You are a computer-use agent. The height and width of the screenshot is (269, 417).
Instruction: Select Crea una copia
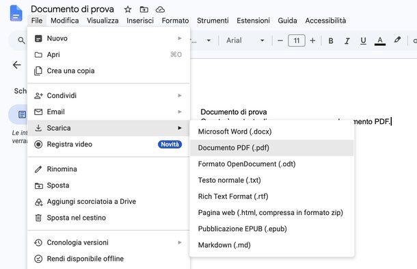pyautogui.click(x=109, y=71)
